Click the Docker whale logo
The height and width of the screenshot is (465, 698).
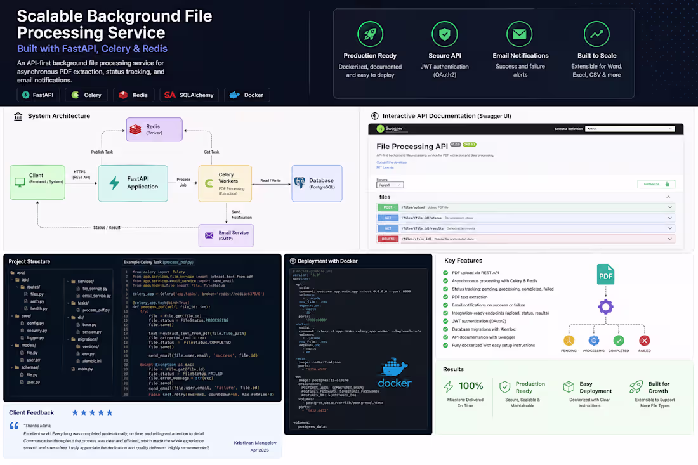[395, 367]
